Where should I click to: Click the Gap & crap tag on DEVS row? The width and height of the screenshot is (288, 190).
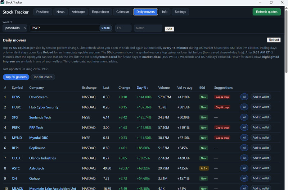pyautogui.click(x=222, y=97)
